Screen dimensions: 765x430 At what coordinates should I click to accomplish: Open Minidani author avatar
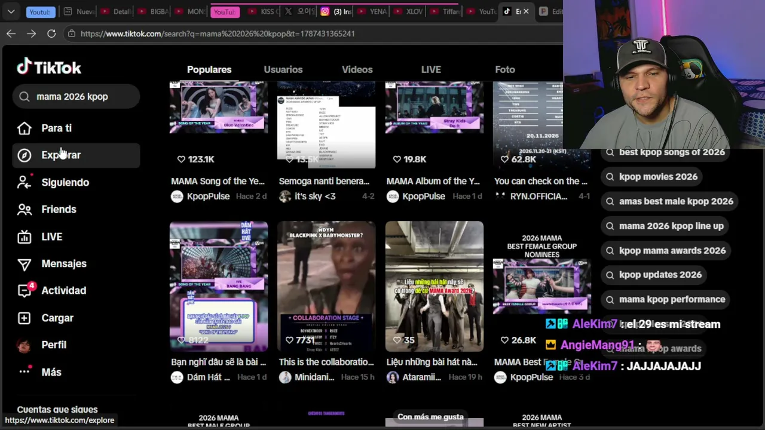point(284,377)
